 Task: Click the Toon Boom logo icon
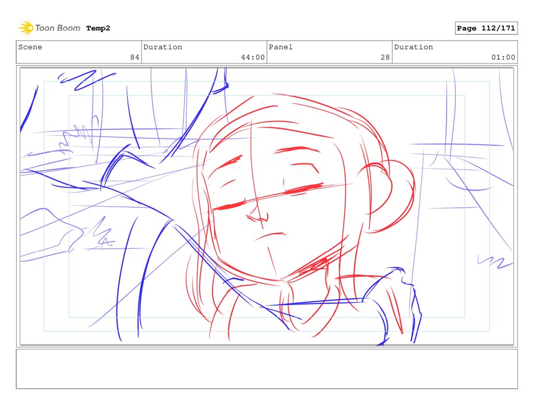(26, 28)
